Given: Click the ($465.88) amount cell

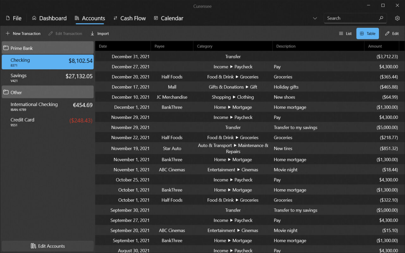Looking at the screenshot, I should click(x=389, y=87).
